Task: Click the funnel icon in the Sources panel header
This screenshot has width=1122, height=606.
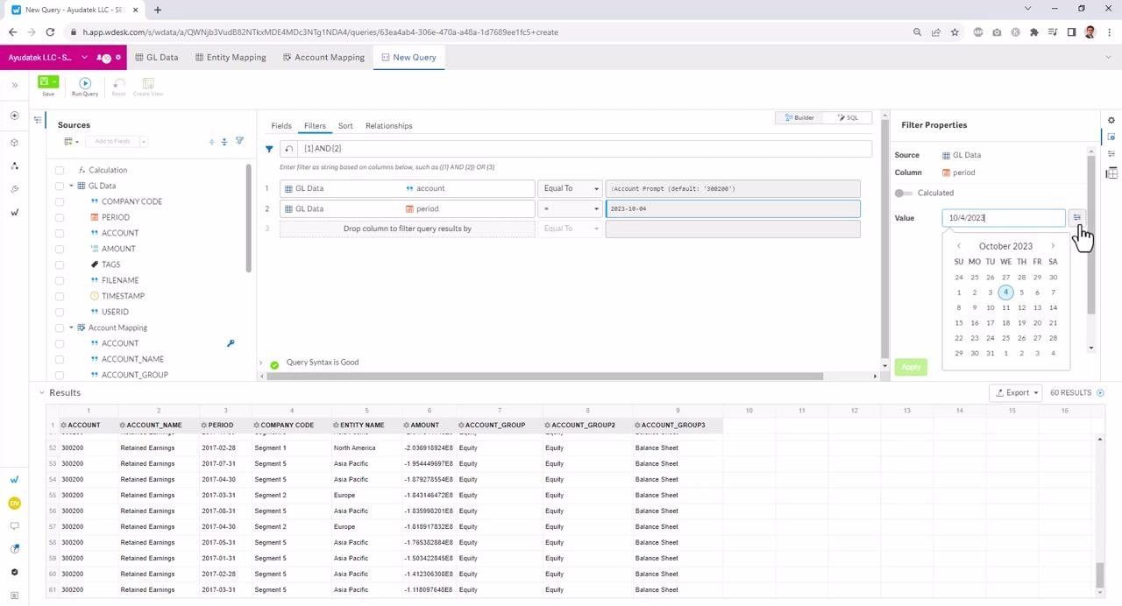Action: (239, 141)
